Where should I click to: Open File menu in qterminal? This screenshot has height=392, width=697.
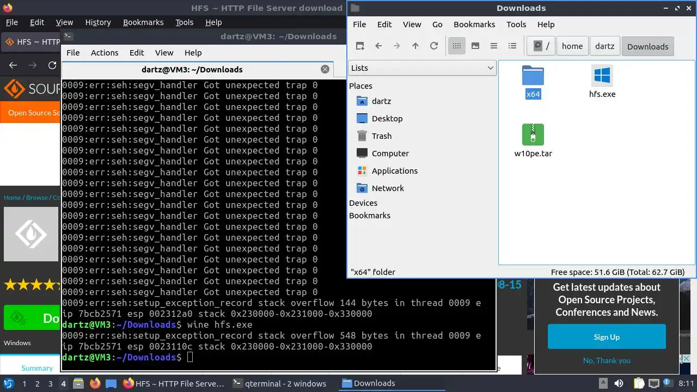pyautogui.click(x=73, y=53)
